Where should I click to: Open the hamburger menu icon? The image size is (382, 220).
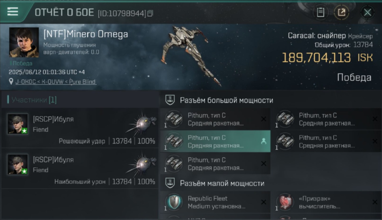click(13, 12)
